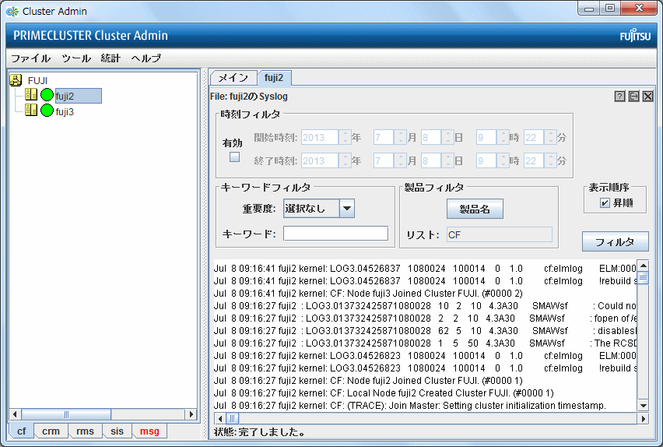Click log line 'Join Master: Setting cluster initialization timestamp'
Image resolution: width=663 pixels, height=447 pixels.
(x=410, y=406)
